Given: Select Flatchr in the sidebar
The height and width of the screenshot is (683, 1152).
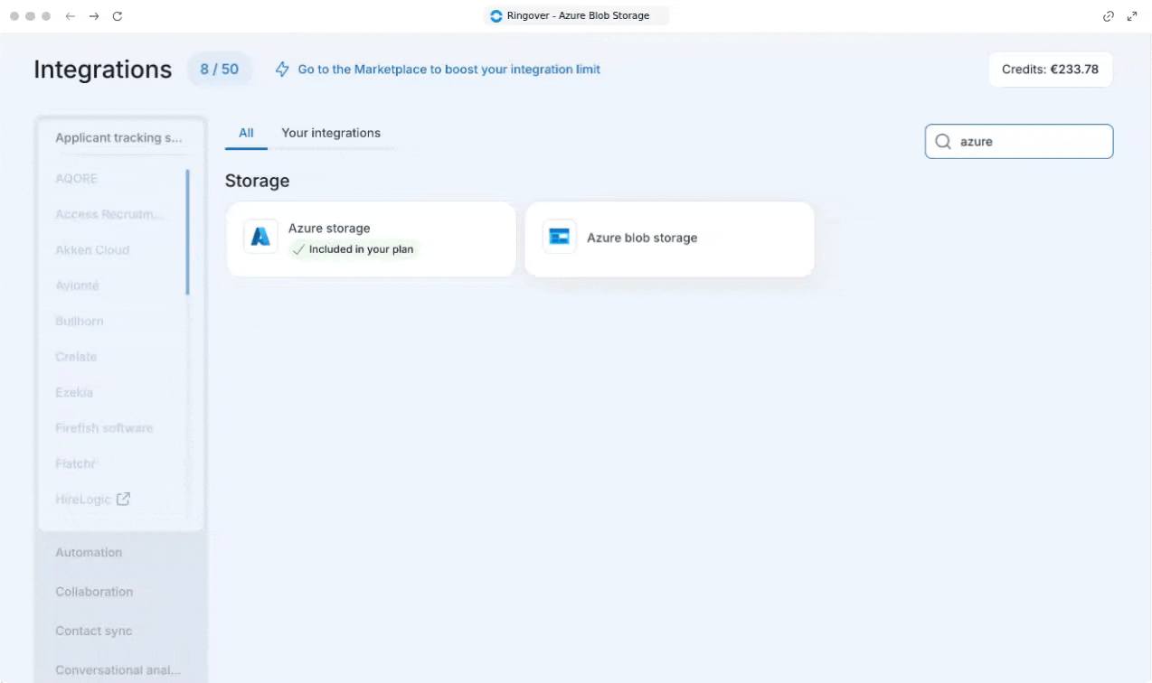Looking at the screenshot, I should [x=75, y=463].
